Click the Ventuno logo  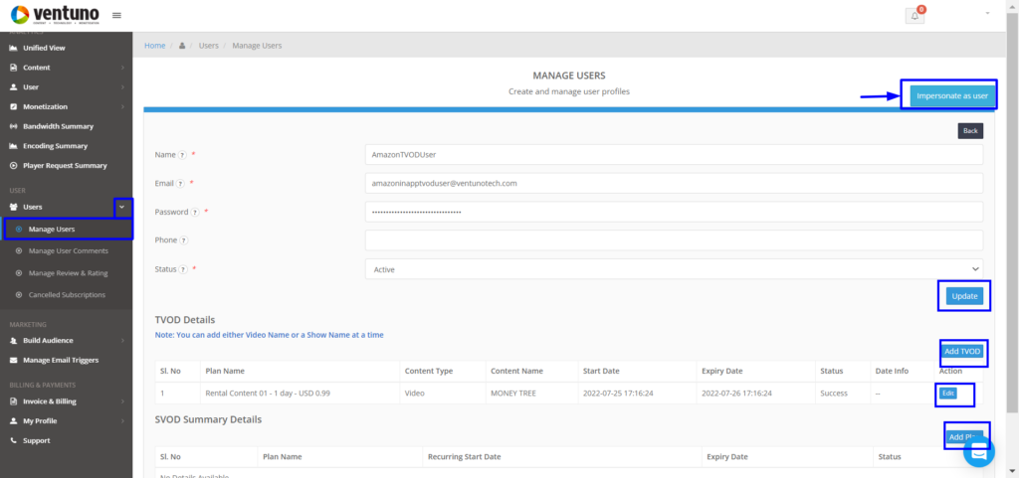pos(55,14)
